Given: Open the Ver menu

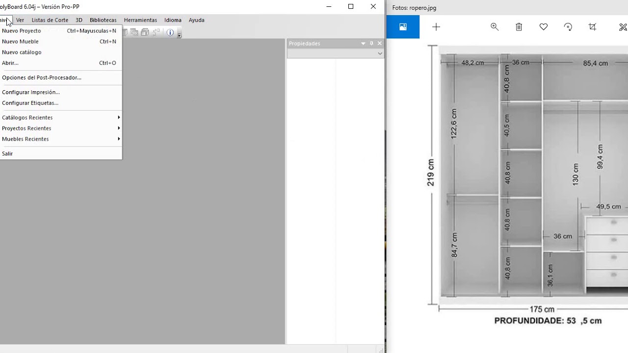Looking at the screenshot, I should [x=20, y=20].
